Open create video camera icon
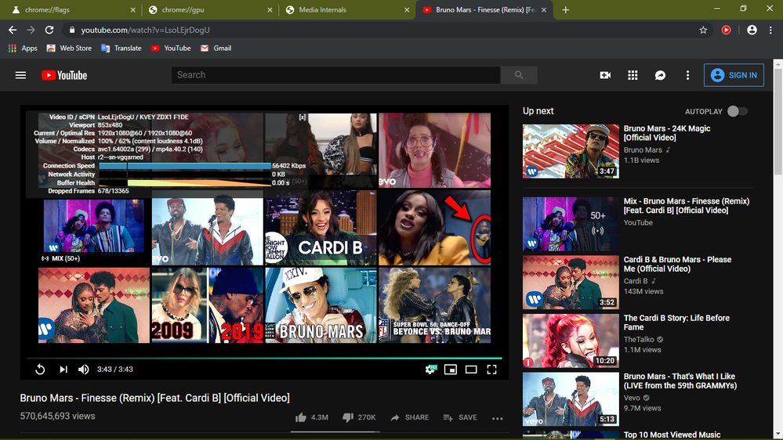Image resolution: width=783 pixels, height=440 pixels. 605,75
